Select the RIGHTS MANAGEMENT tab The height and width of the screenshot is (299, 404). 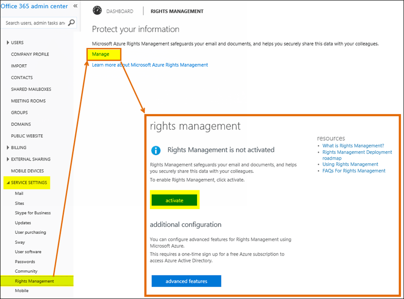click(177, 11)
